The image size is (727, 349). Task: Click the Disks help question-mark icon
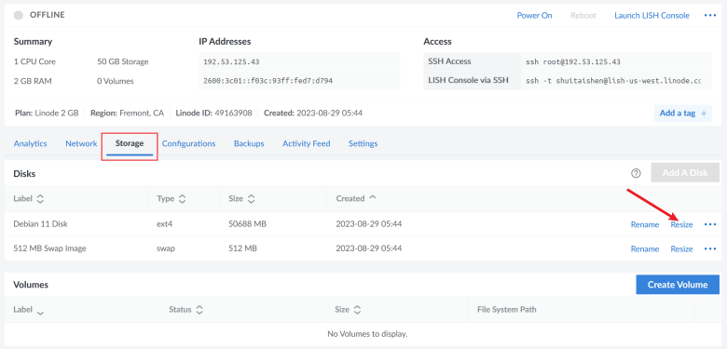(x=636, y=173)
